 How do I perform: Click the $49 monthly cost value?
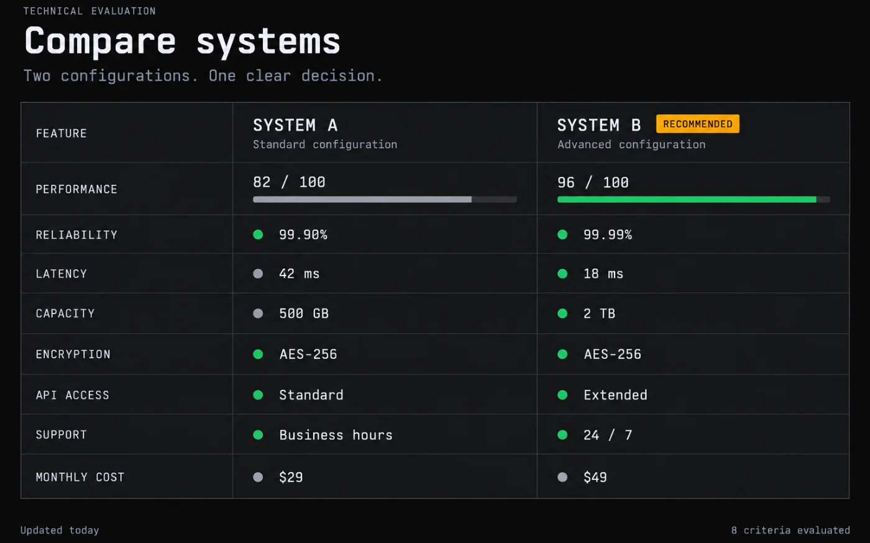pyautogui.click(x=595, y=477)
